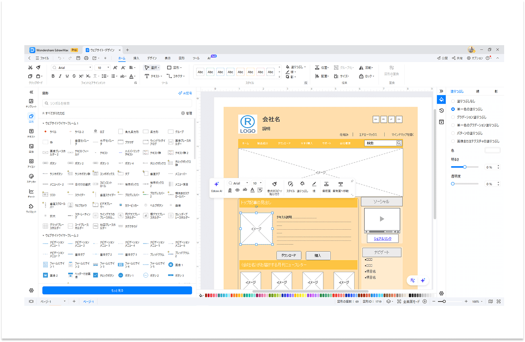This screenshot has width=525, height=342.
Task: Click the 共有 share button
Action: (x=457, y=58)
